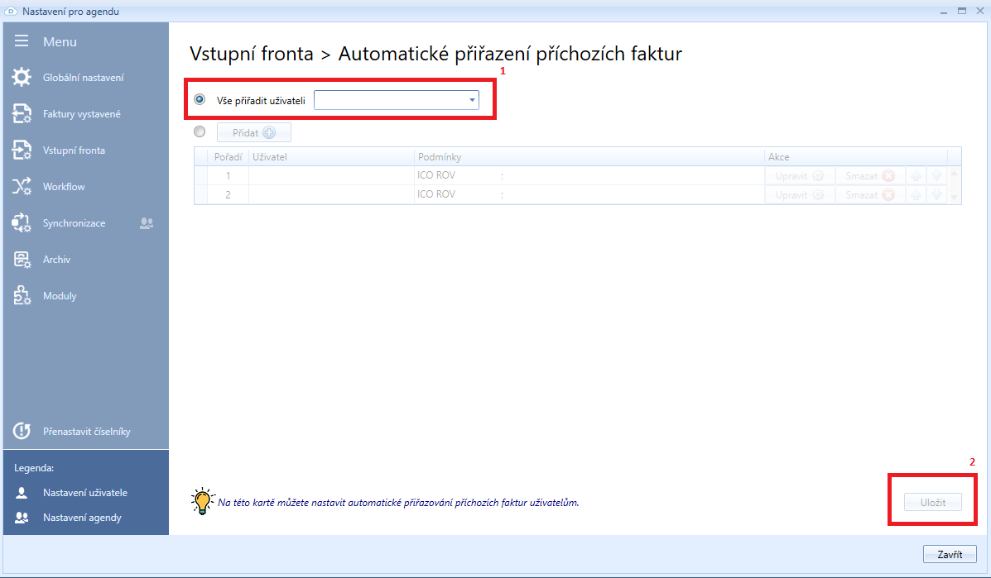This screenshot has height=578, width=991.
Task: Select Vstupní fronta menu item
Action: [74, 150]
